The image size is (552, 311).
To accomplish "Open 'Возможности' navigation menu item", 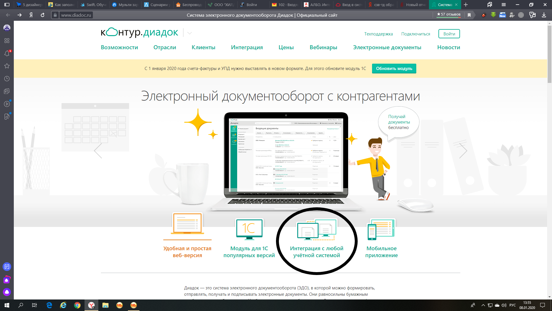I will pyautogui.click(x=119, y=47).
